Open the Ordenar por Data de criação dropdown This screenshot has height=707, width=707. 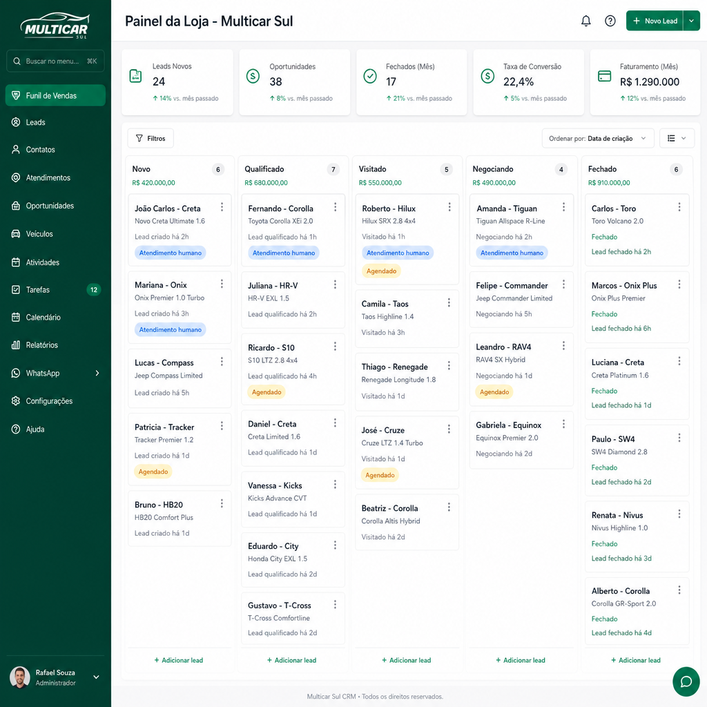(x=597, y=138)
